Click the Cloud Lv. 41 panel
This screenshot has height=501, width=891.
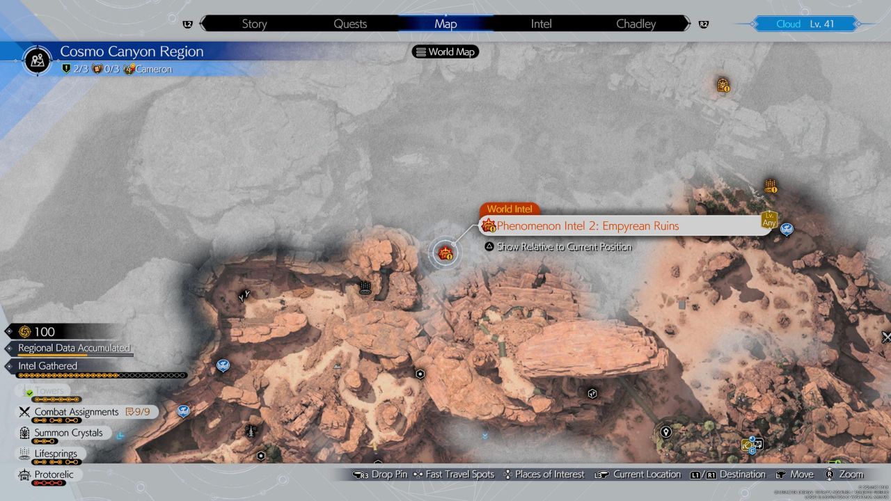pos(804,24)
